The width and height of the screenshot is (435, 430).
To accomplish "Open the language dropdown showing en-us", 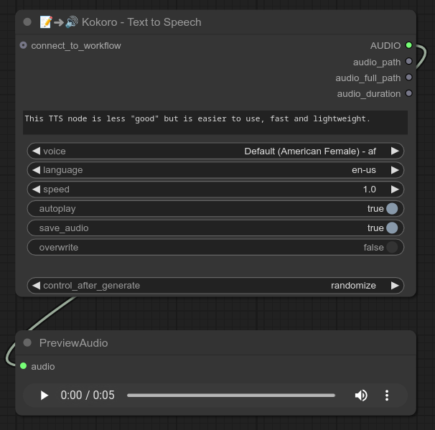I will point(215,170).
